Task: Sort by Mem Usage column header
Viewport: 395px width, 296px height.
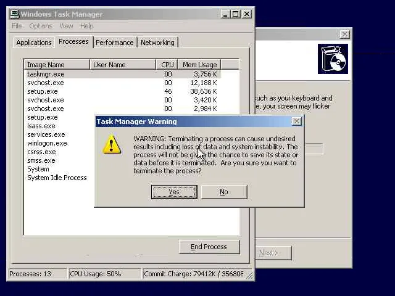Action: [199, 65]
